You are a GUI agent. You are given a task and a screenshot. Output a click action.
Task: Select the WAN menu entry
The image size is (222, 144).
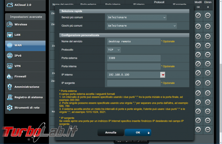click(x=25, y=45)
